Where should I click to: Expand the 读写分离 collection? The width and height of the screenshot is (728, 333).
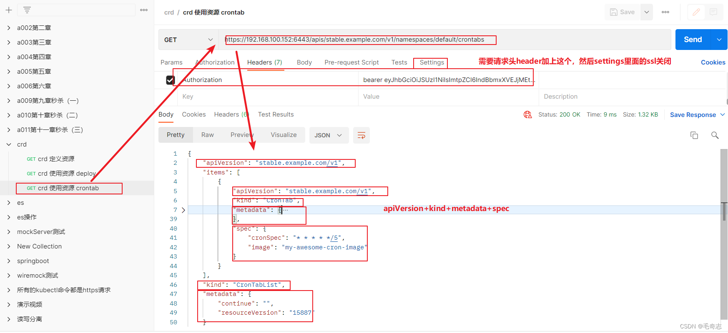click(9, 319)
